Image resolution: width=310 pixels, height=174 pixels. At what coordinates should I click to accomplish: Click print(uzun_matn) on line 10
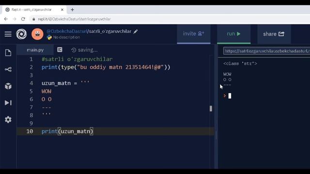(67, 131)
